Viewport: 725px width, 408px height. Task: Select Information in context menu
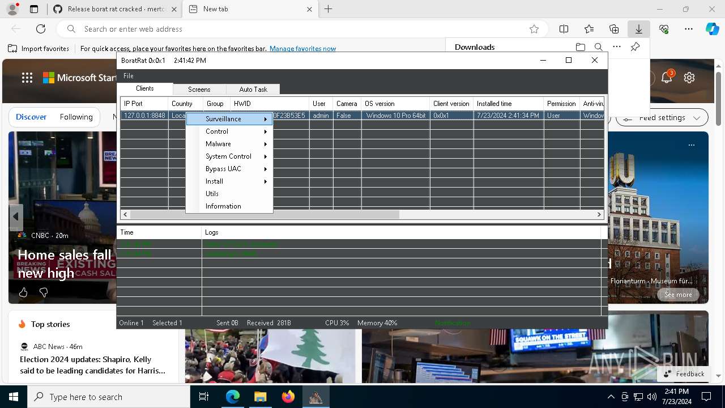(x=229, y=206)
